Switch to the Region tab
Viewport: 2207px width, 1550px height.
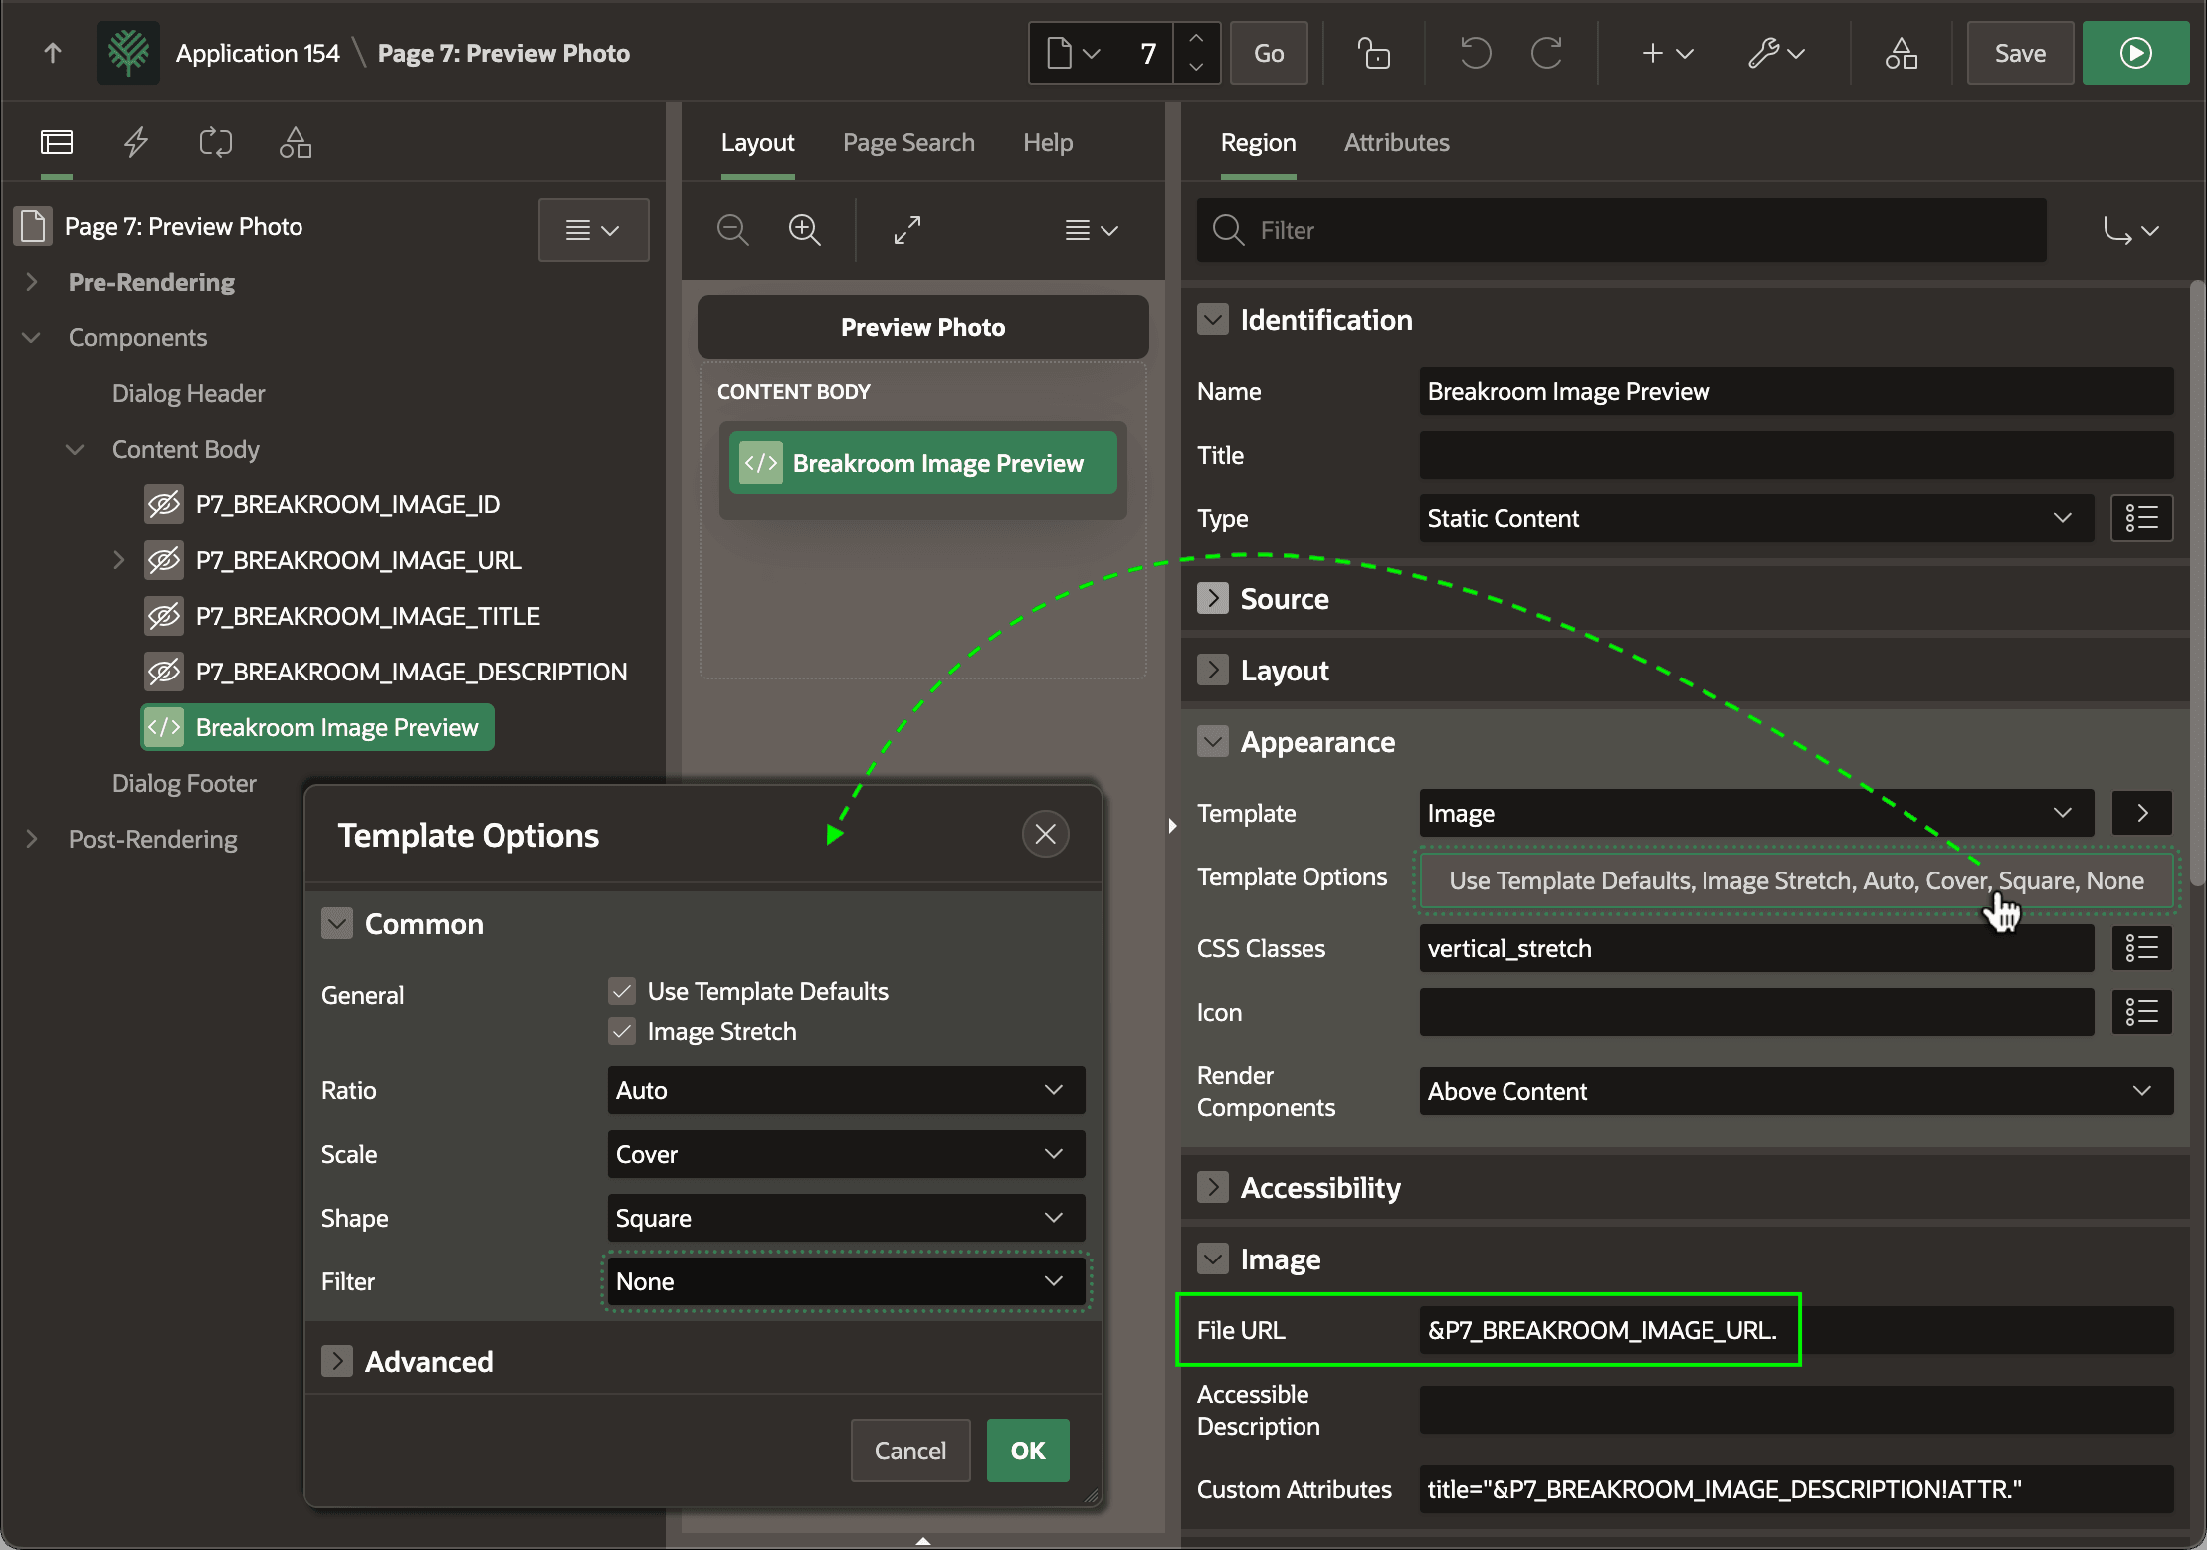click(x=1258, y=142)
